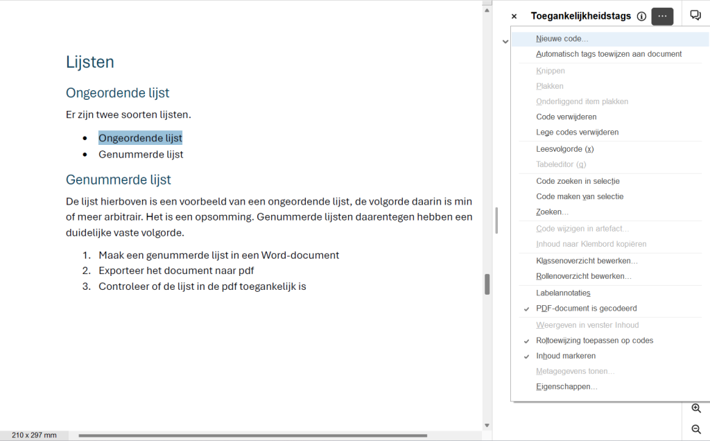Click list item Controleer of de lijst

[x=202, y=286]
